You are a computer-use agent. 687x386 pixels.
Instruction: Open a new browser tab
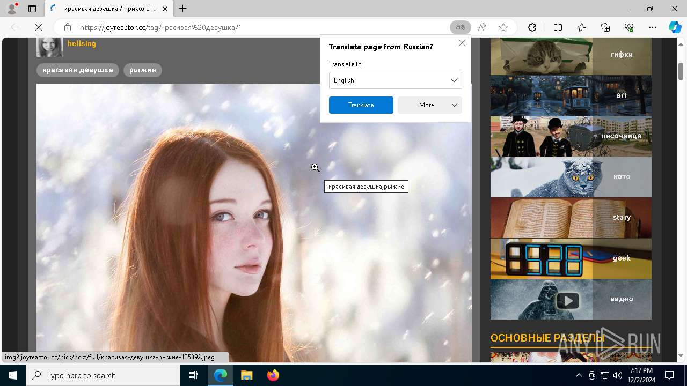(183, 9)
